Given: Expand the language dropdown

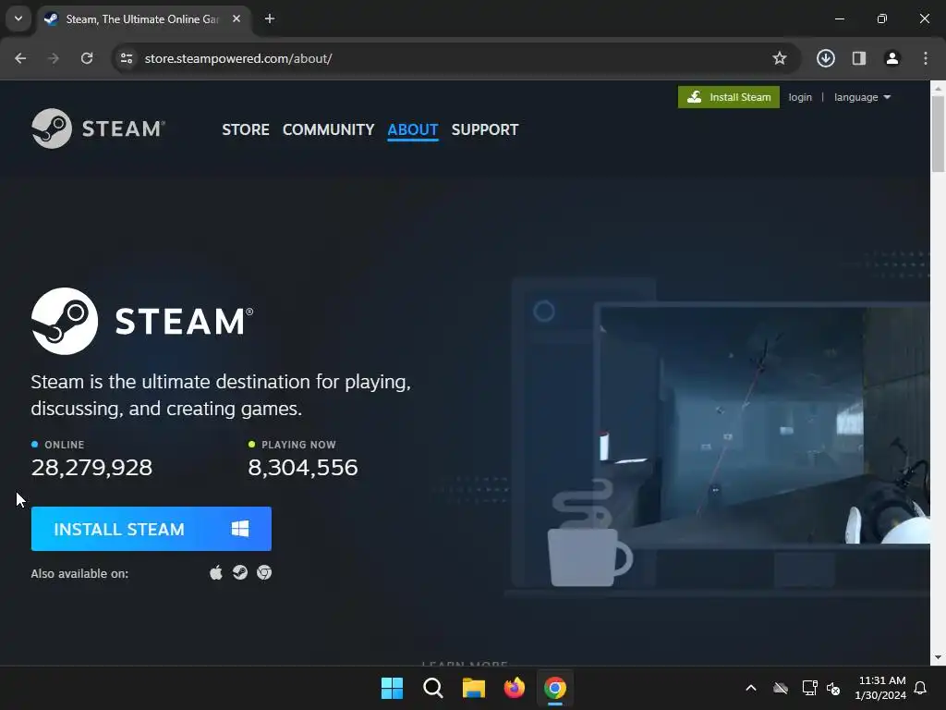Looking at the screenshot, I should click(862, 97).
